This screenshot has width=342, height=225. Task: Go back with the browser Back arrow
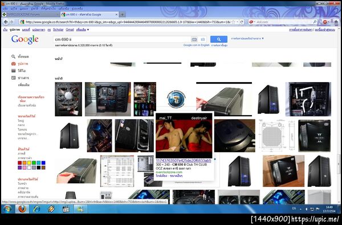point(6,22)
